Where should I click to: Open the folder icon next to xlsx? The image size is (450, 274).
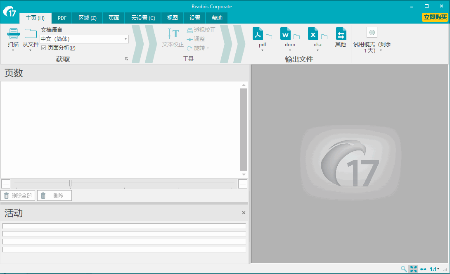click(324, 37)
